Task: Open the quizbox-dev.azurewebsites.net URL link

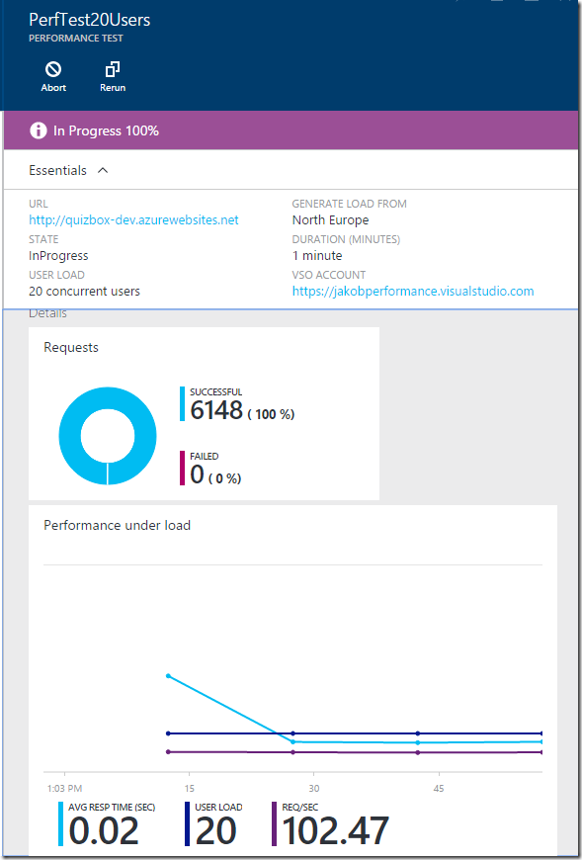Action: (x=133, y=219)
